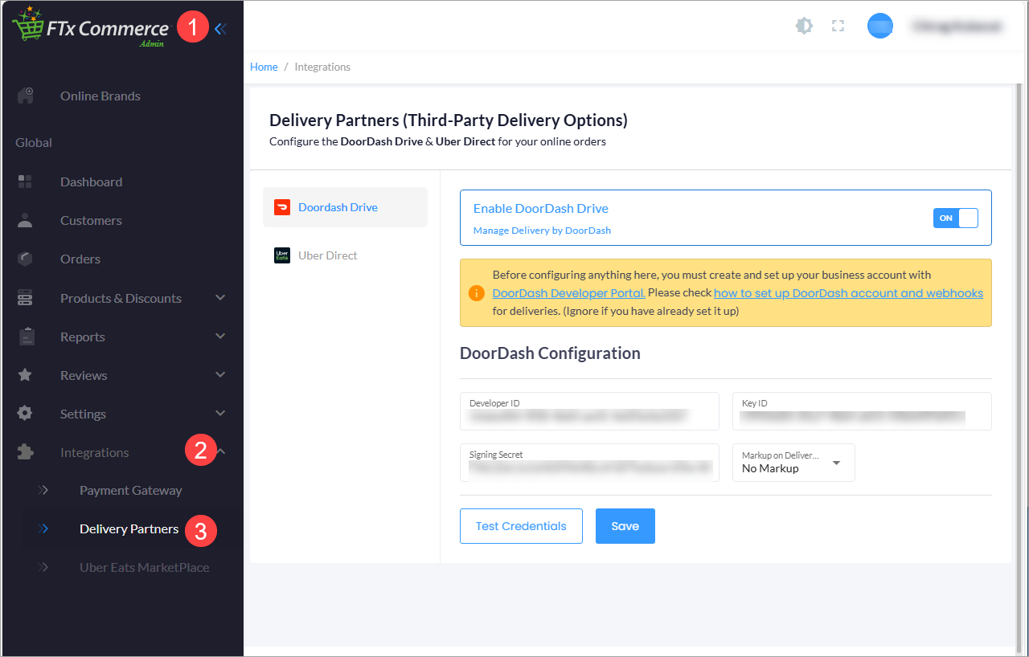The image size is (1029, 657).
Task: Collapse the sidebar with double-chevron icon
Action: 220,29
